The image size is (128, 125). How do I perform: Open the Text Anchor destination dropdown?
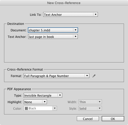pos(53,37)
